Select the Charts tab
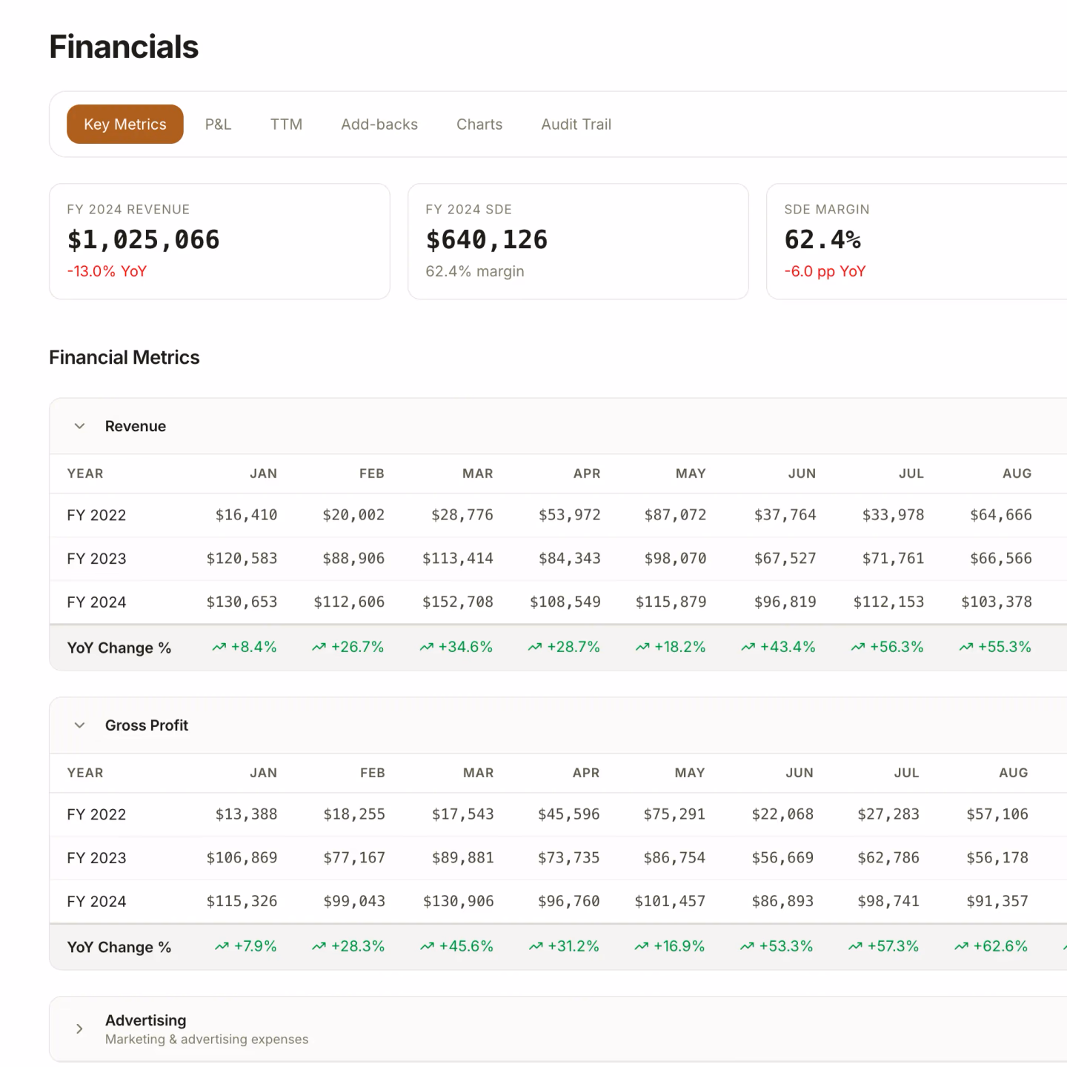Screen dimensions: 1067x1067 [x=479, y=124]
